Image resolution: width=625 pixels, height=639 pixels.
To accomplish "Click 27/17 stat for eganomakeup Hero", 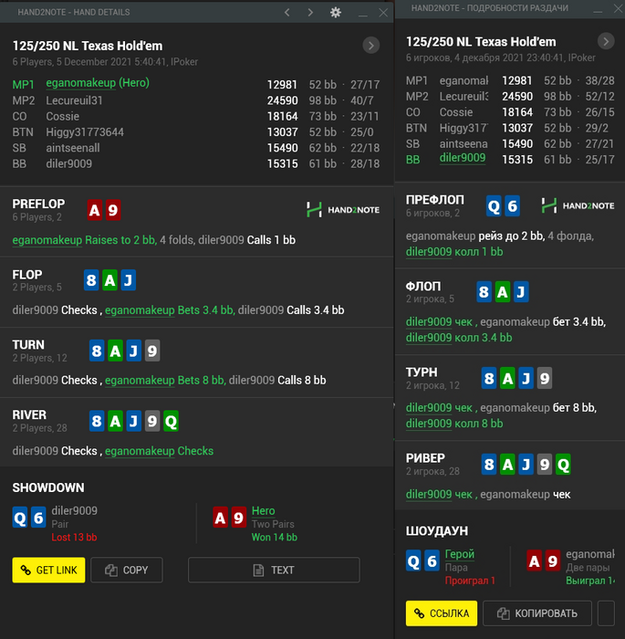I will tap(365, 85).
